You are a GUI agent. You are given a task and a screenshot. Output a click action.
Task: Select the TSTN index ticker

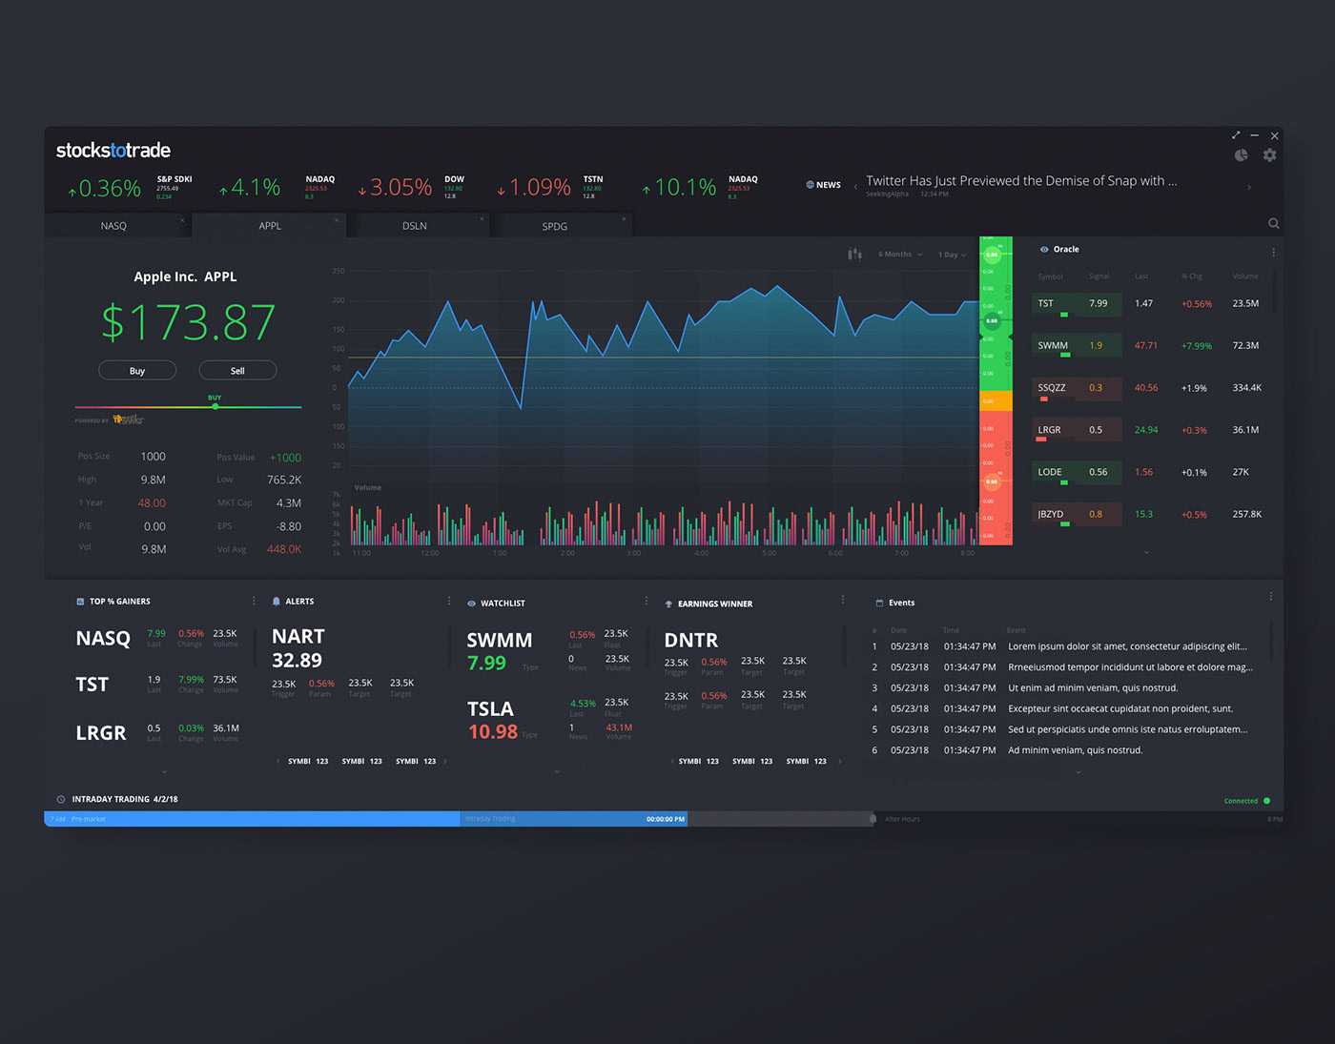coord(550,187)
